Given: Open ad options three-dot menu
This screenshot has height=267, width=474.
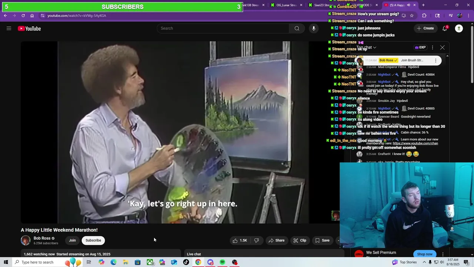Looking at the screenshot, I should click(443, 254).
